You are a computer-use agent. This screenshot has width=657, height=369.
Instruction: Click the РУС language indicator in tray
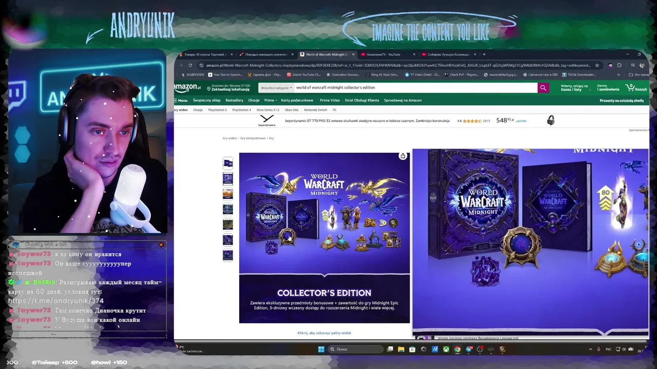click(609, 350)
